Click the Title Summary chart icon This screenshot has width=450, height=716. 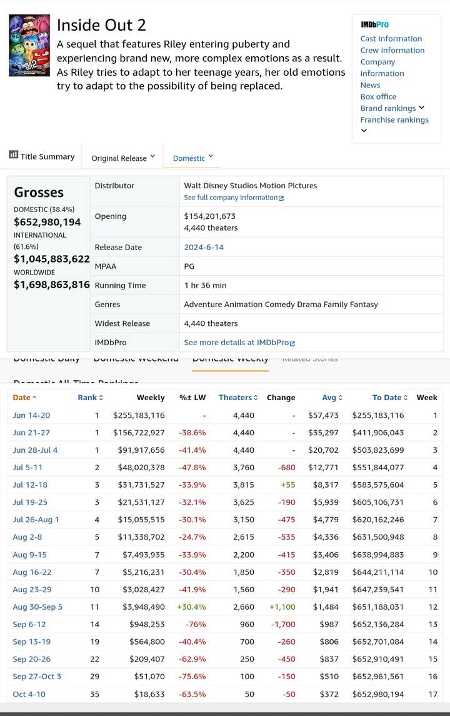tap(13, 155)
